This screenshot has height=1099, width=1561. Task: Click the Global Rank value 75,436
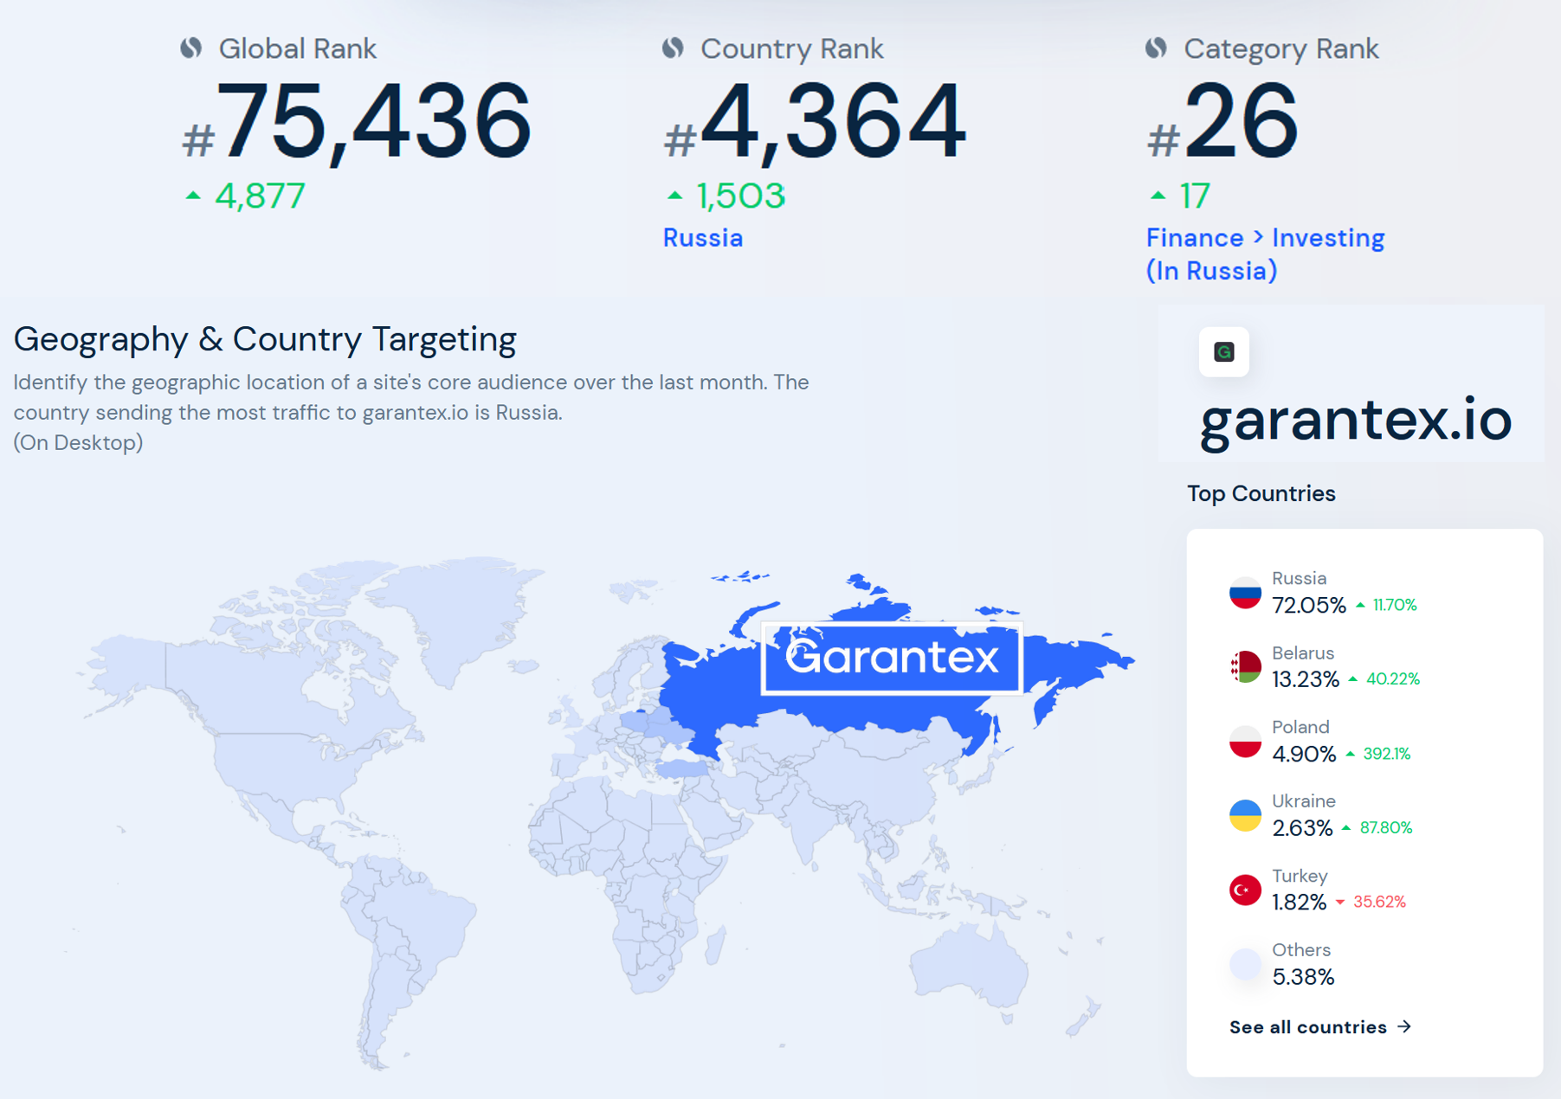click(356, 121)
